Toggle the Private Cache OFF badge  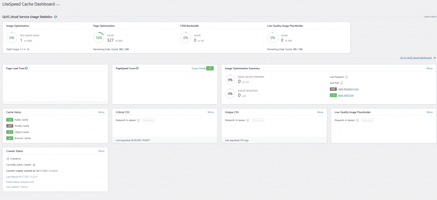point(10,126)
